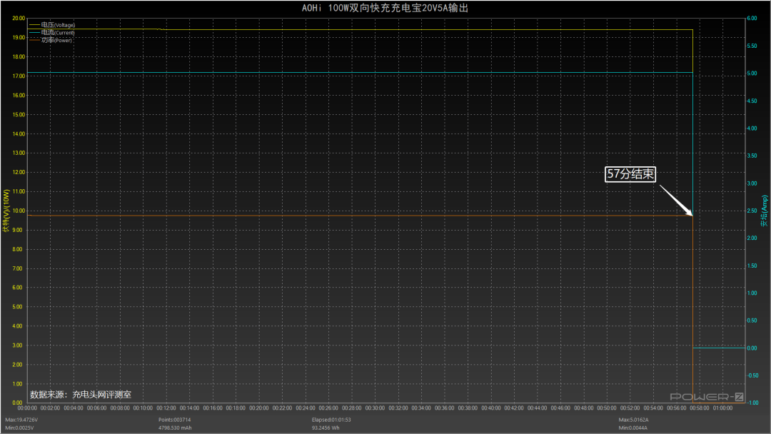This screenshot has height=434, width=771.
Task: Click the Elapsed:01:01:53 status entry
Action: click(331, 420)
